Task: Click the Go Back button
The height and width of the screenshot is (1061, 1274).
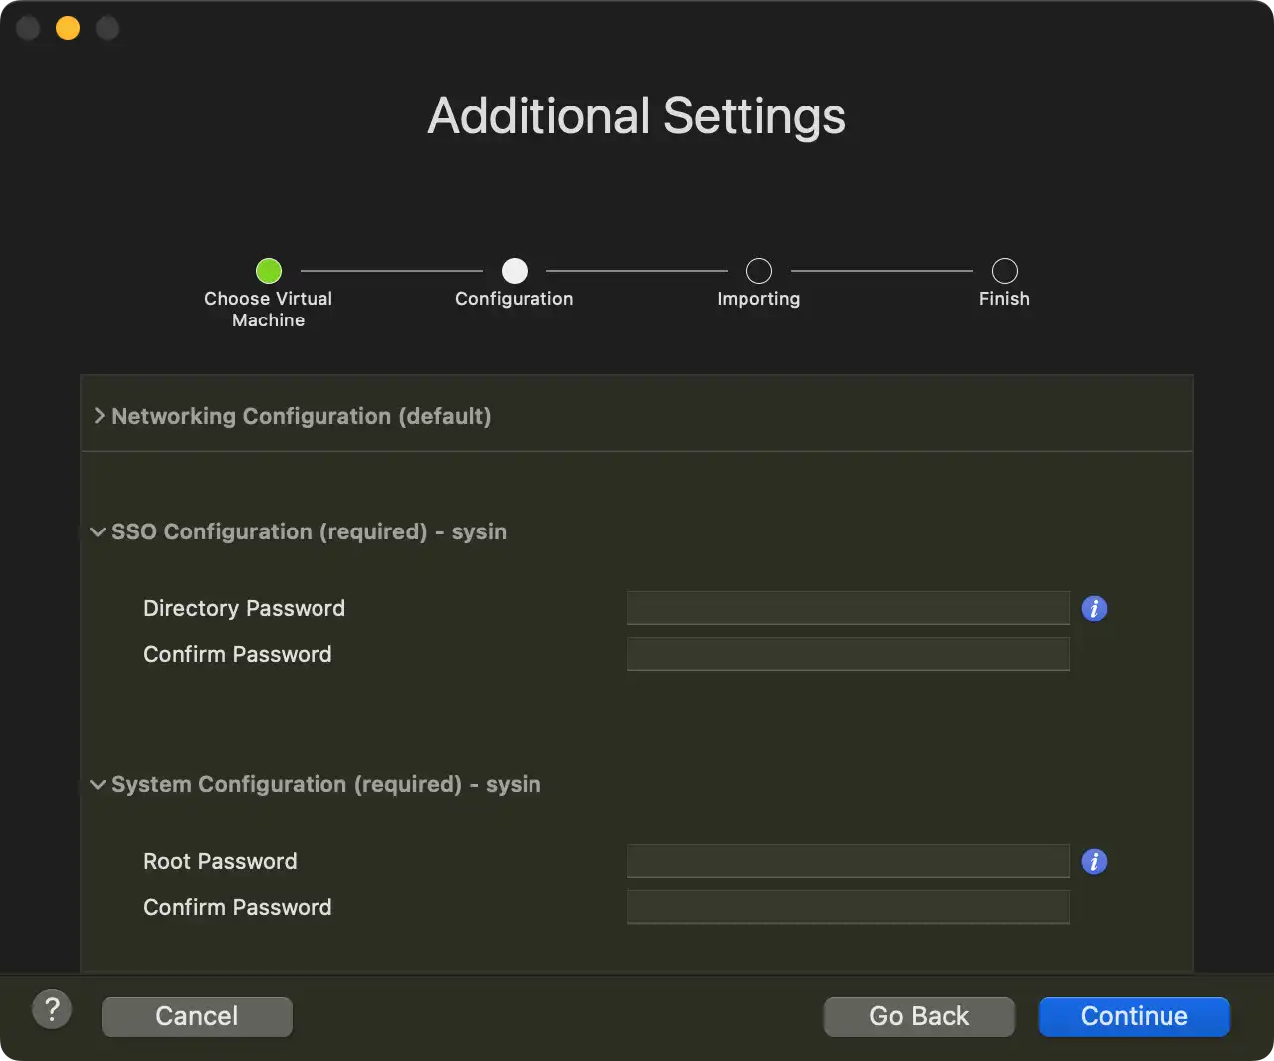Action: 919,1016
